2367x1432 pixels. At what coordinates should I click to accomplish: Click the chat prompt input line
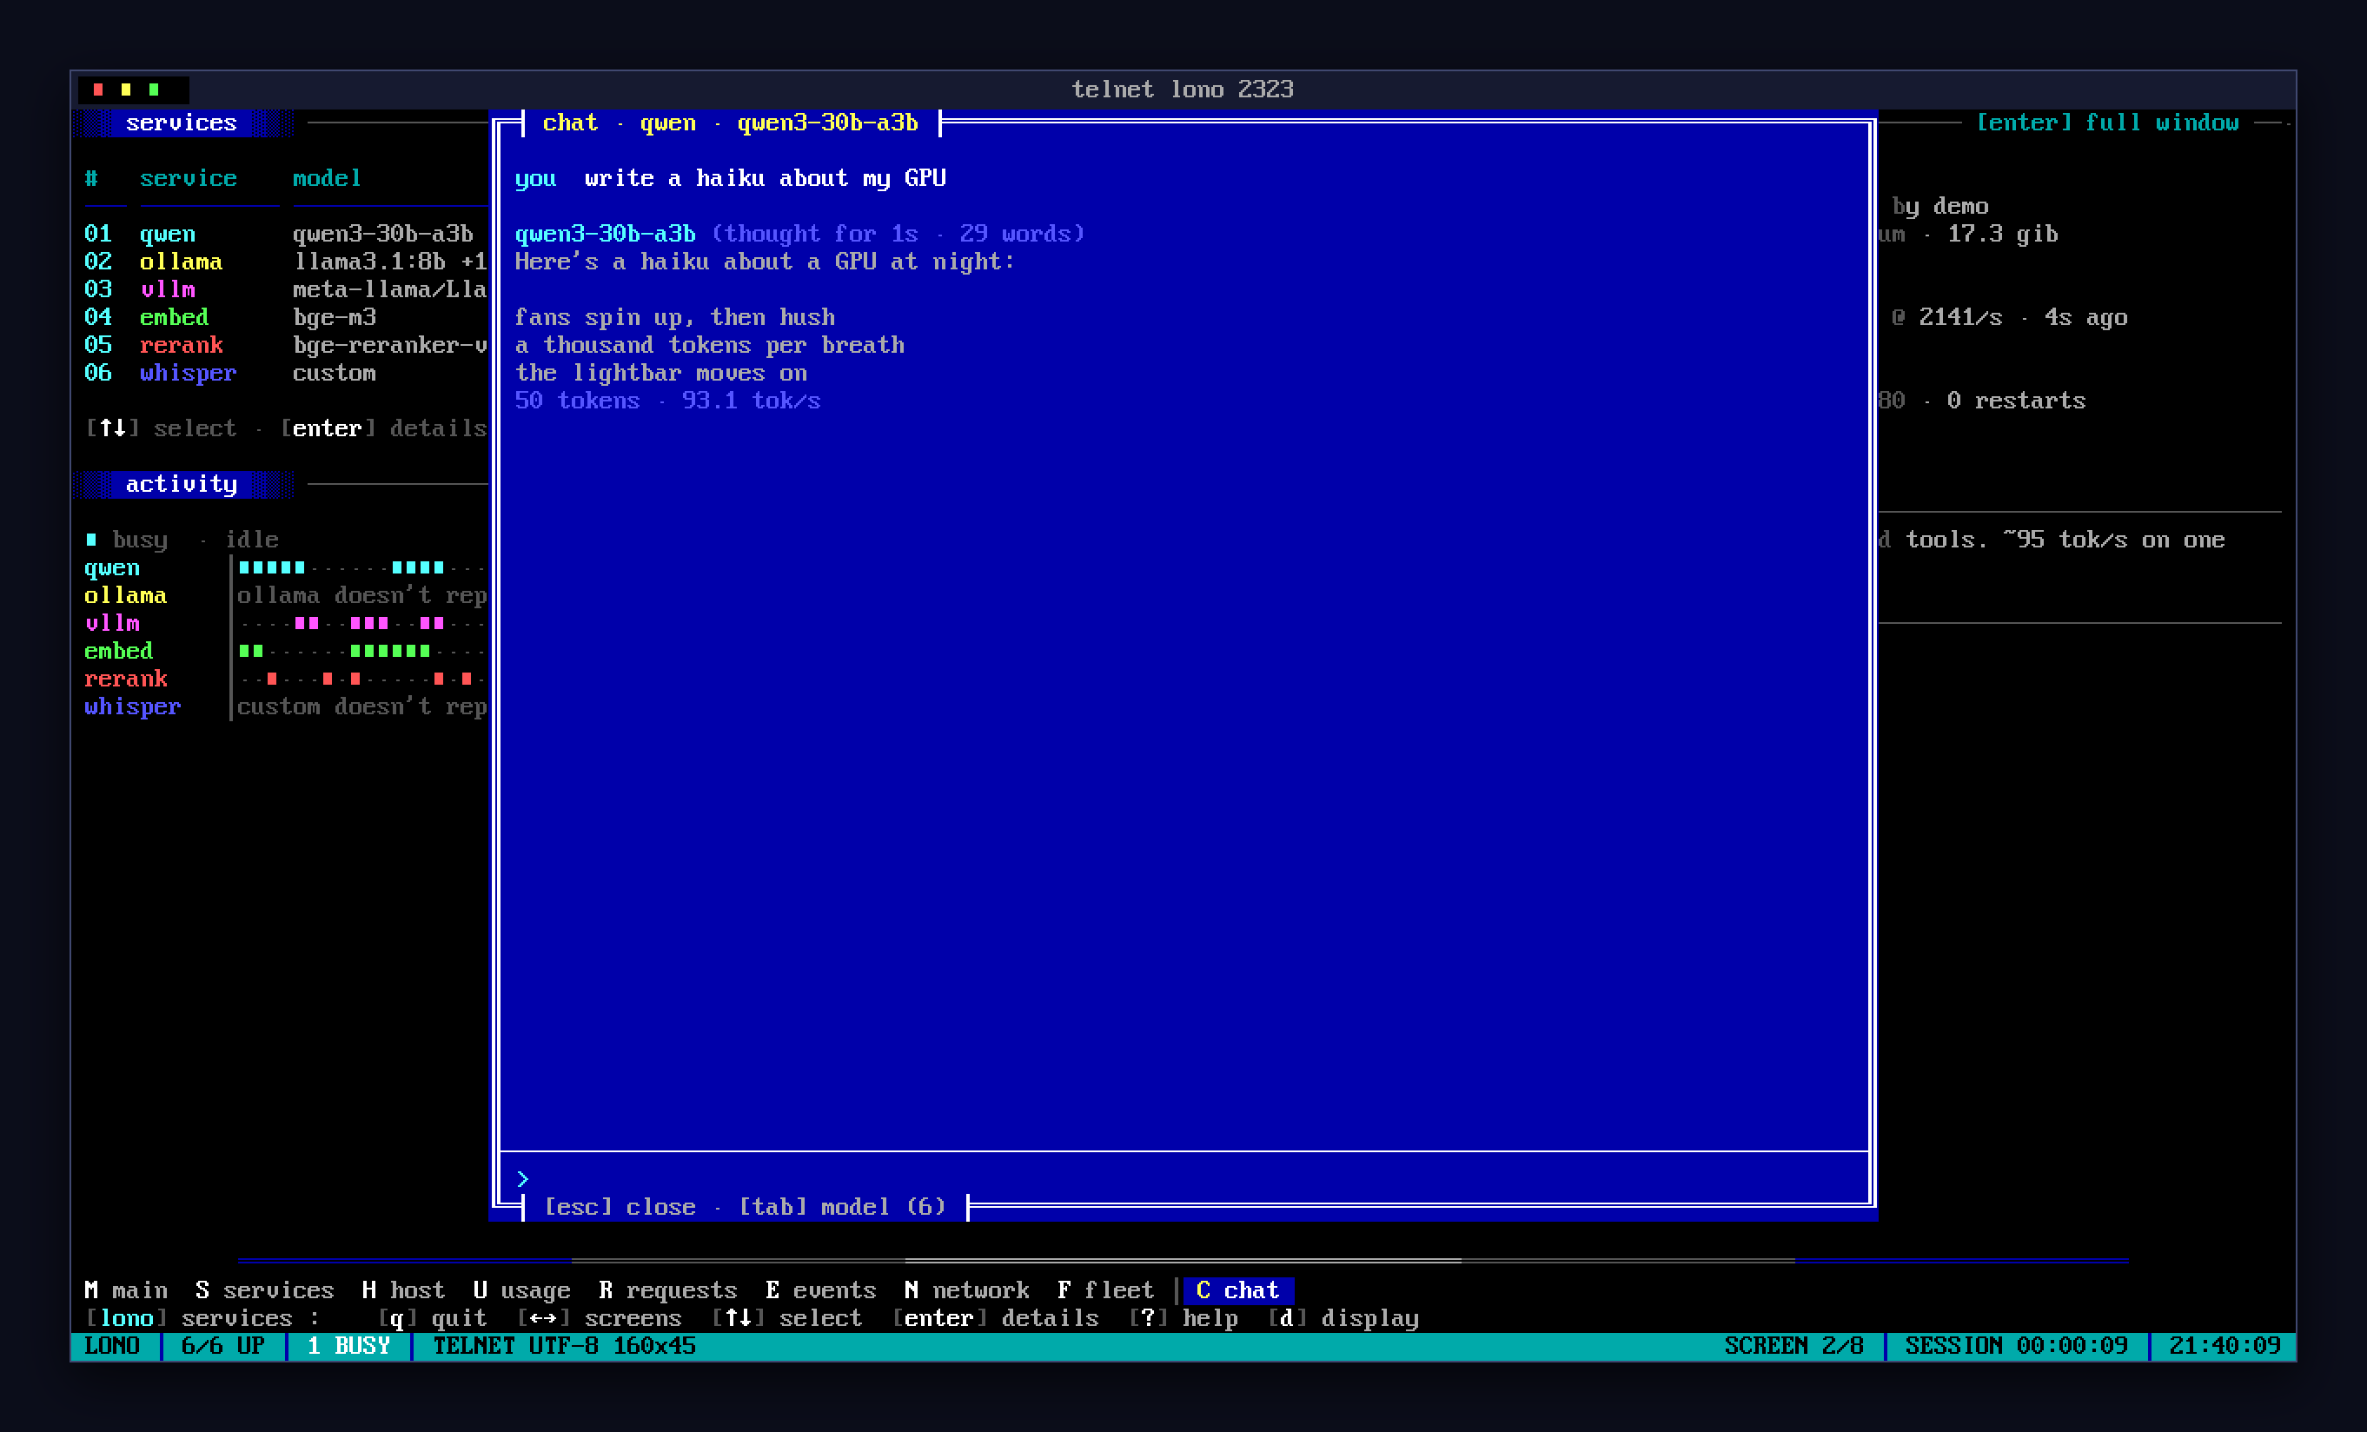[x=1183, y=1178]
